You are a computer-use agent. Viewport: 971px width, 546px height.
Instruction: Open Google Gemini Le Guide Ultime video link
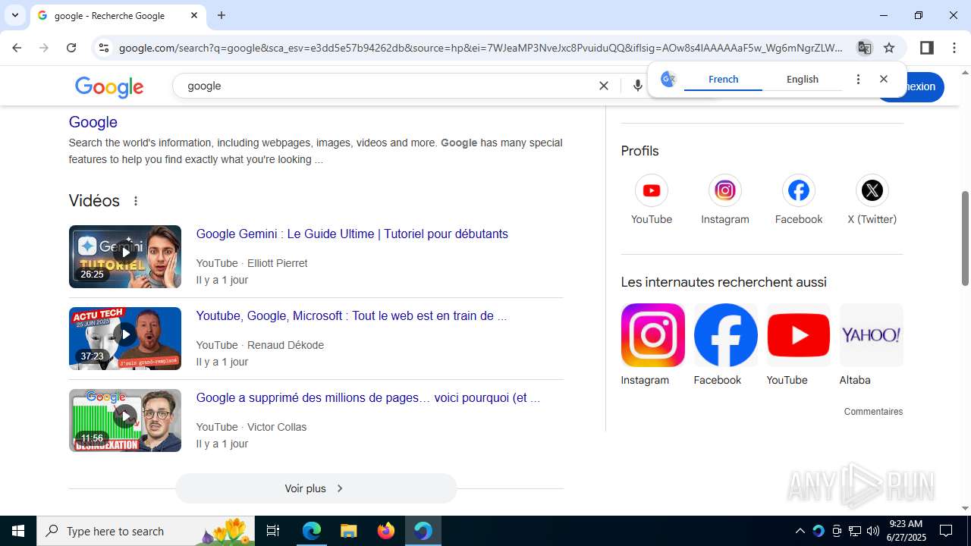[x=352, y=234]
